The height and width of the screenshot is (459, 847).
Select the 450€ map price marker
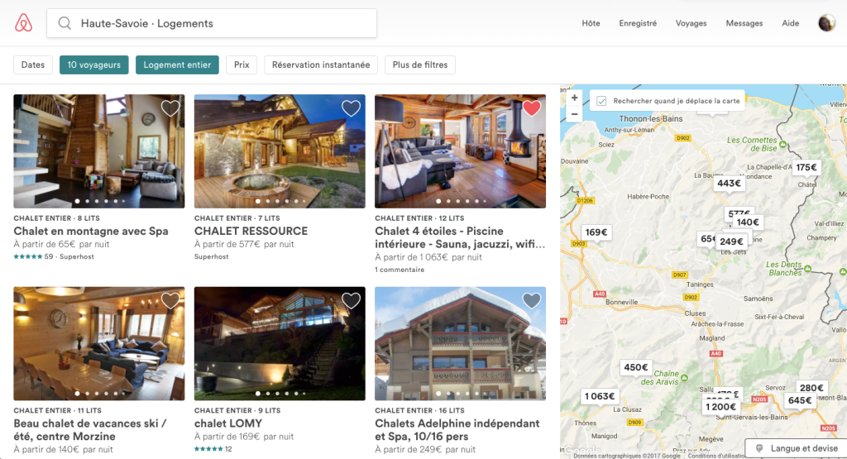click(636, 367)
